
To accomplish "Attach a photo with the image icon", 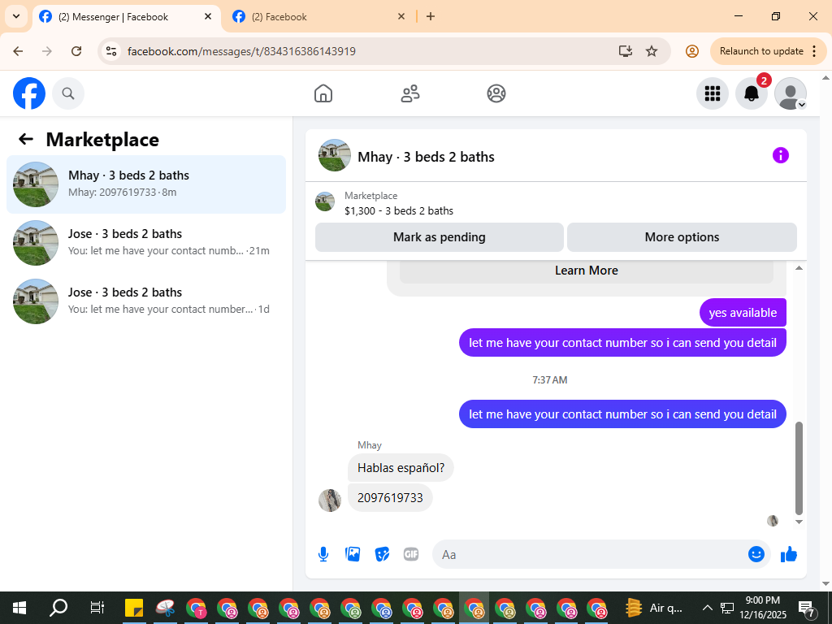I will 353,554.
